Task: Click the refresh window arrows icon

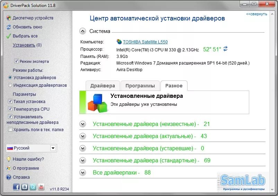Action: click(9, 27)
